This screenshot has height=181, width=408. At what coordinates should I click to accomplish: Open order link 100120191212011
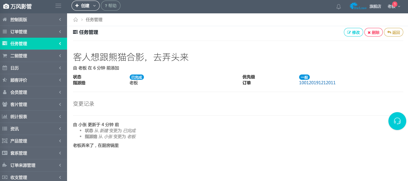(x=317, y=83)
